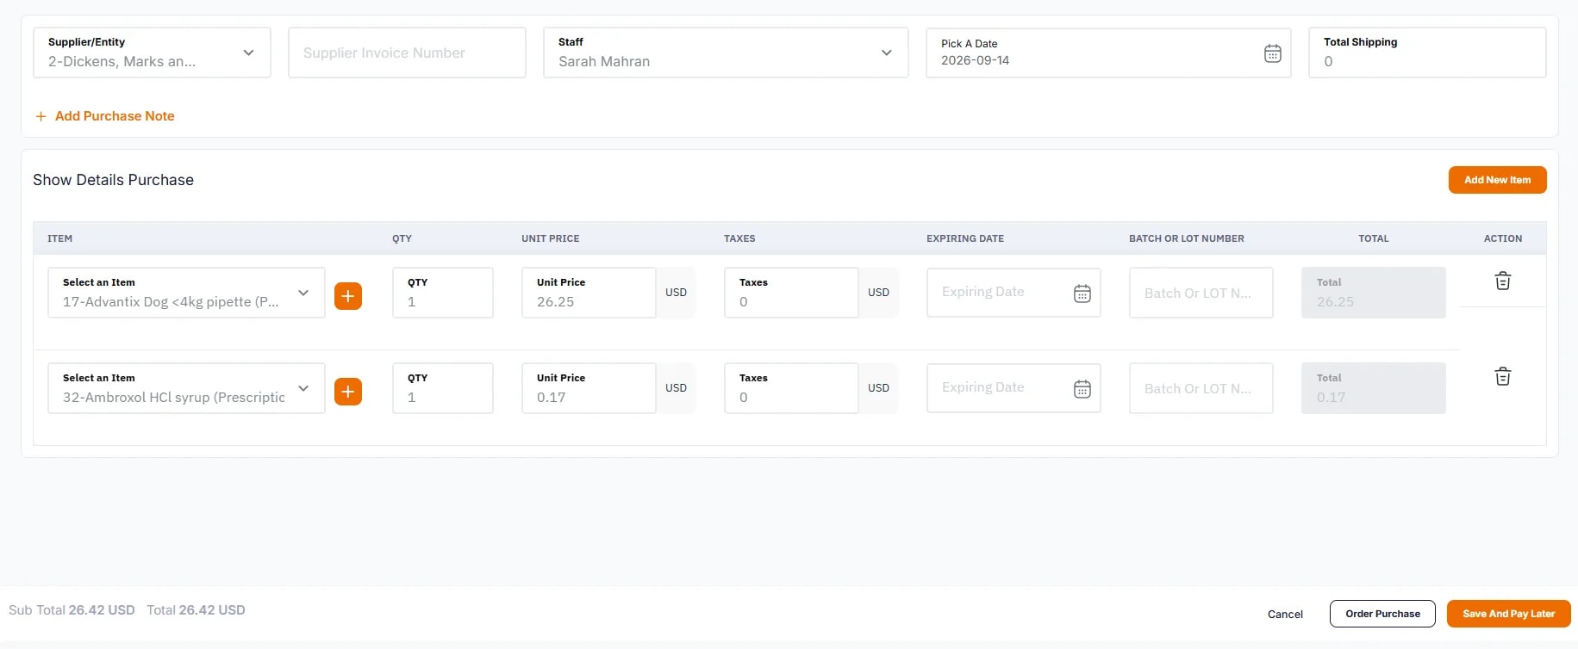Screen dimensions: 1578x649
Task: Click plus icon beside Add Purchase Note
Action: 41,116
